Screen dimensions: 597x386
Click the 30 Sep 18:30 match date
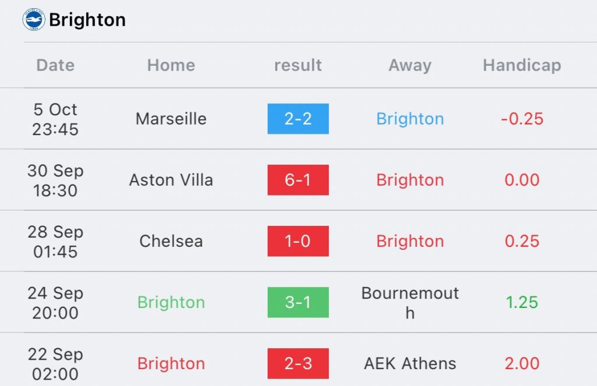click(x=55, y=180)
